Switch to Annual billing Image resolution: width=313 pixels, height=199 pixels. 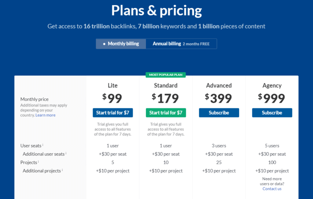pyautogui.click(x=181, y=44)
